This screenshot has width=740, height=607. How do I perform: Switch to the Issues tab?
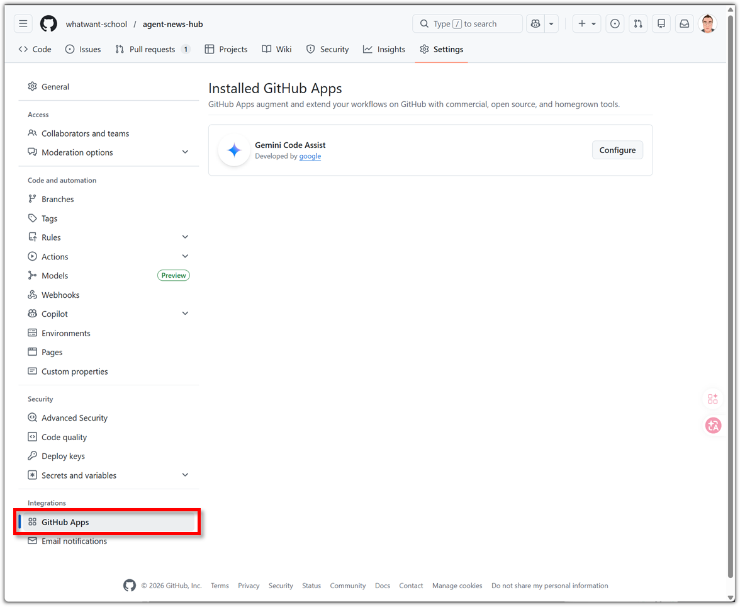[x=83, y=49]
